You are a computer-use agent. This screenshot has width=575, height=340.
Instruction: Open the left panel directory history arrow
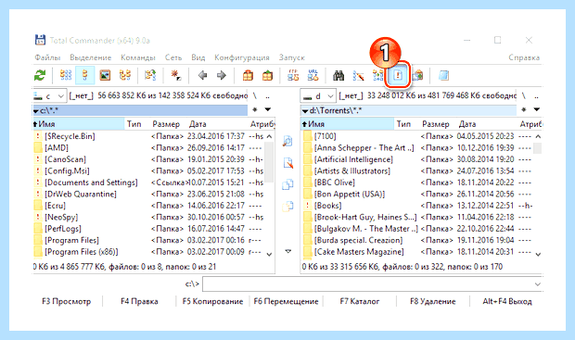(268, 109)
